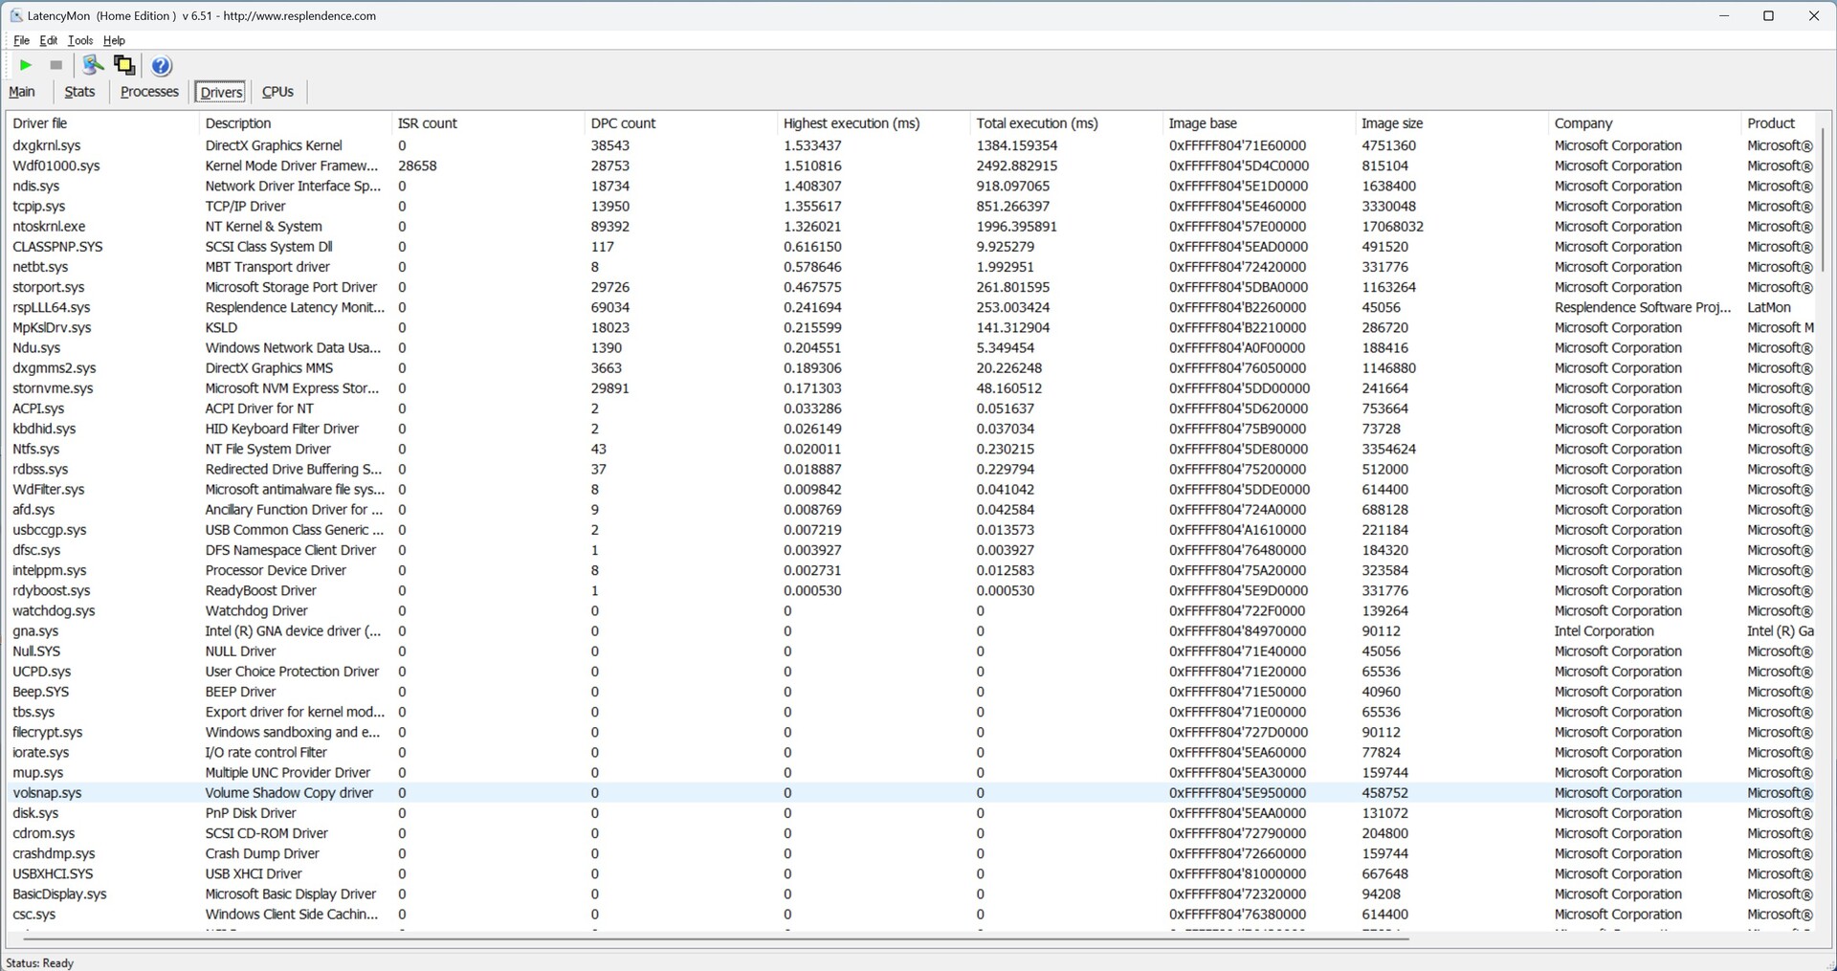Select the MpKslDrv.sys row

(x=912, y=327)
